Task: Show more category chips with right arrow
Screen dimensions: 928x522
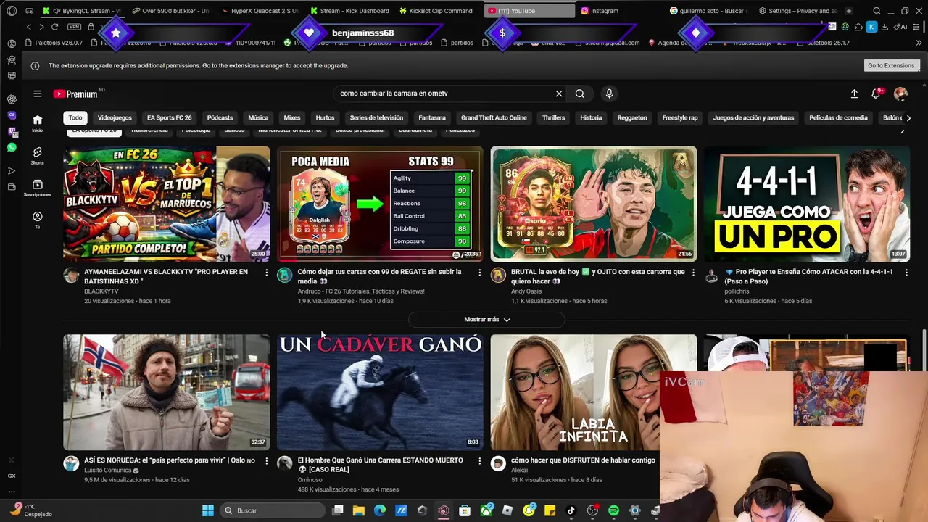Action: click(908, 117)
